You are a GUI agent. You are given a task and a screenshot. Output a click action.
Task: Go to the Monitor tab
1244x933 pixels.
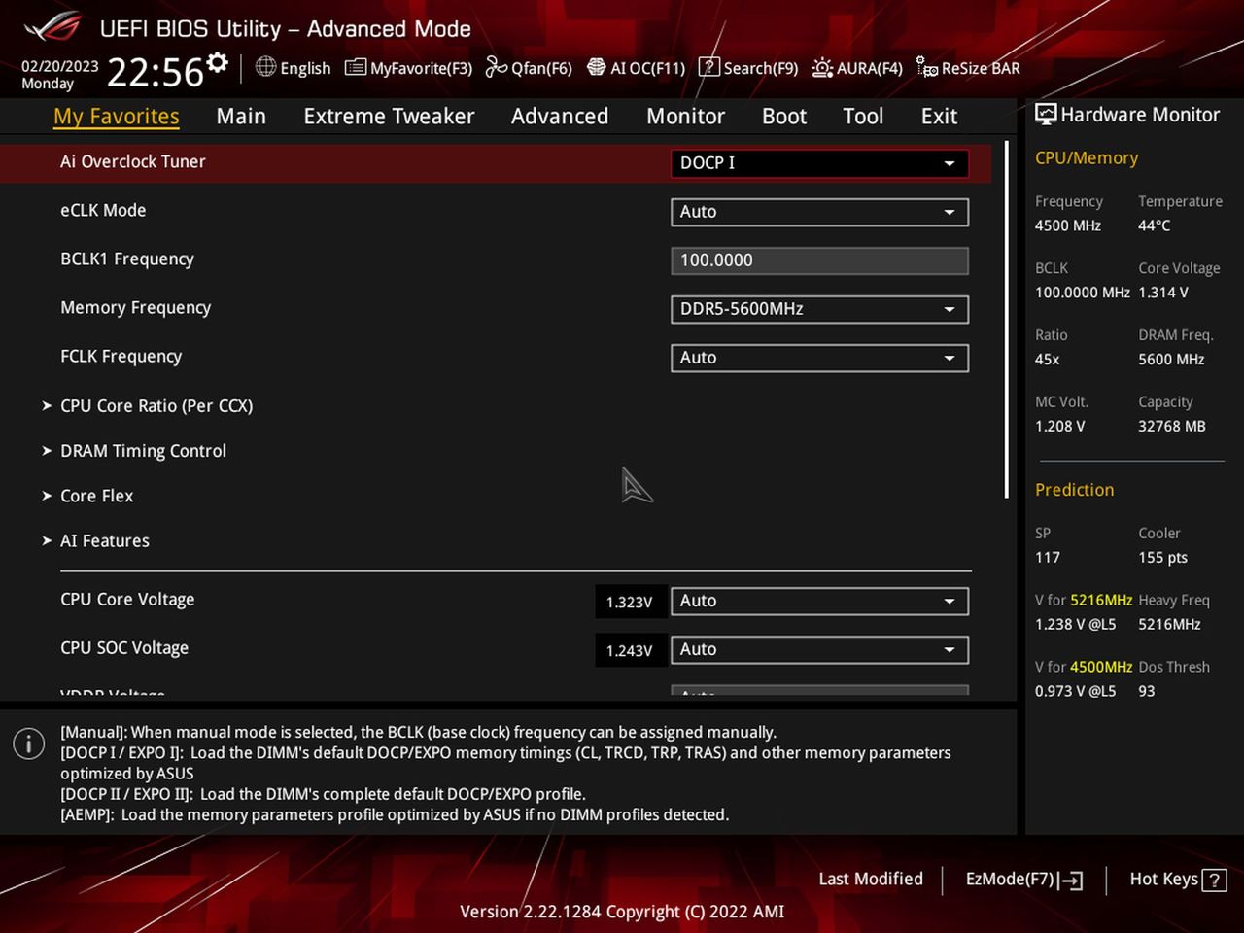pyautogui.click(x=685, y=117)
